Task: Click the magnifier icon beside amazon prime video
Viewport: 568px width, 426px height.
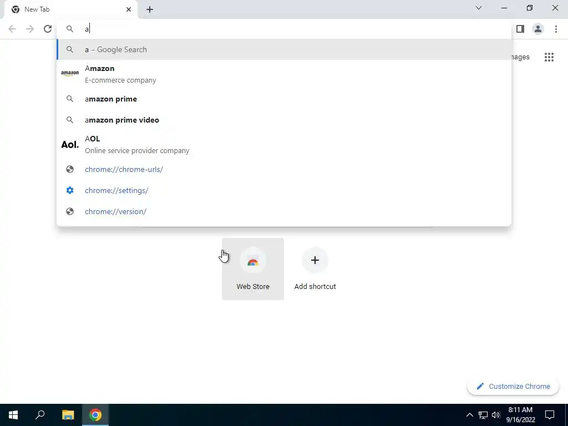Action: [x=70, y=120]
